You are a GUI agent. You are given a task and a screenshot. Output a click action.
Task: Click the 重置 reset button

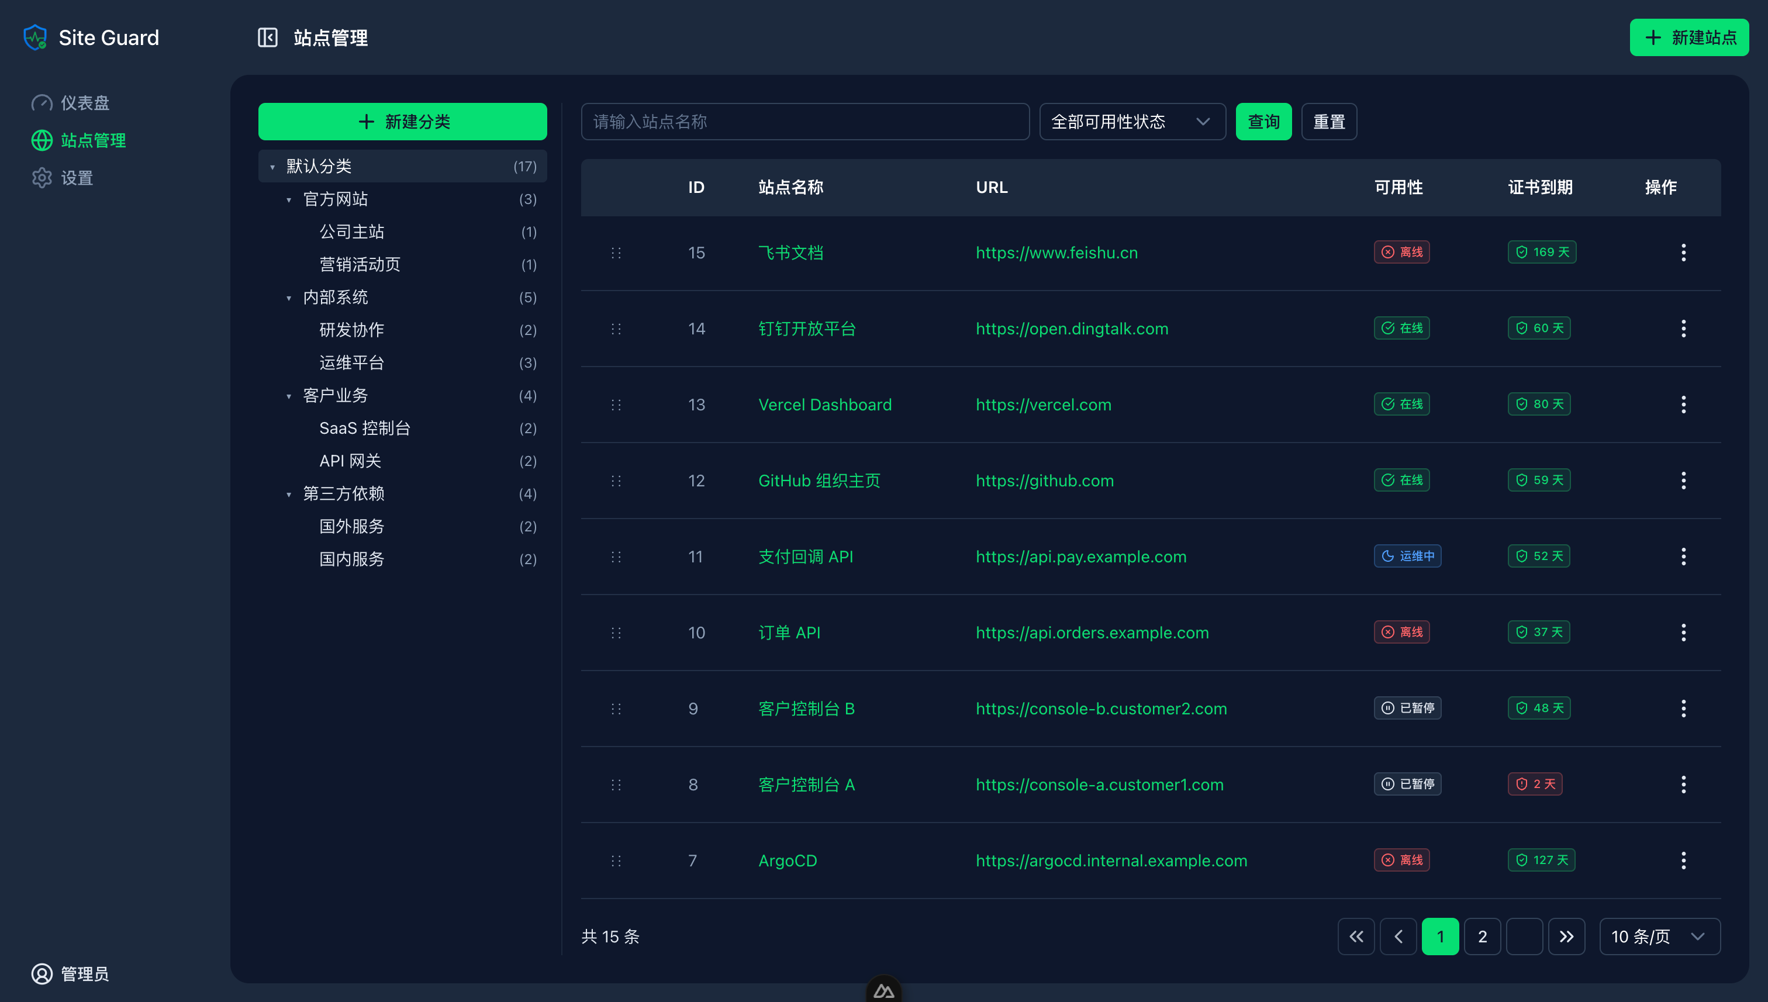click(x=1329, y=122)
